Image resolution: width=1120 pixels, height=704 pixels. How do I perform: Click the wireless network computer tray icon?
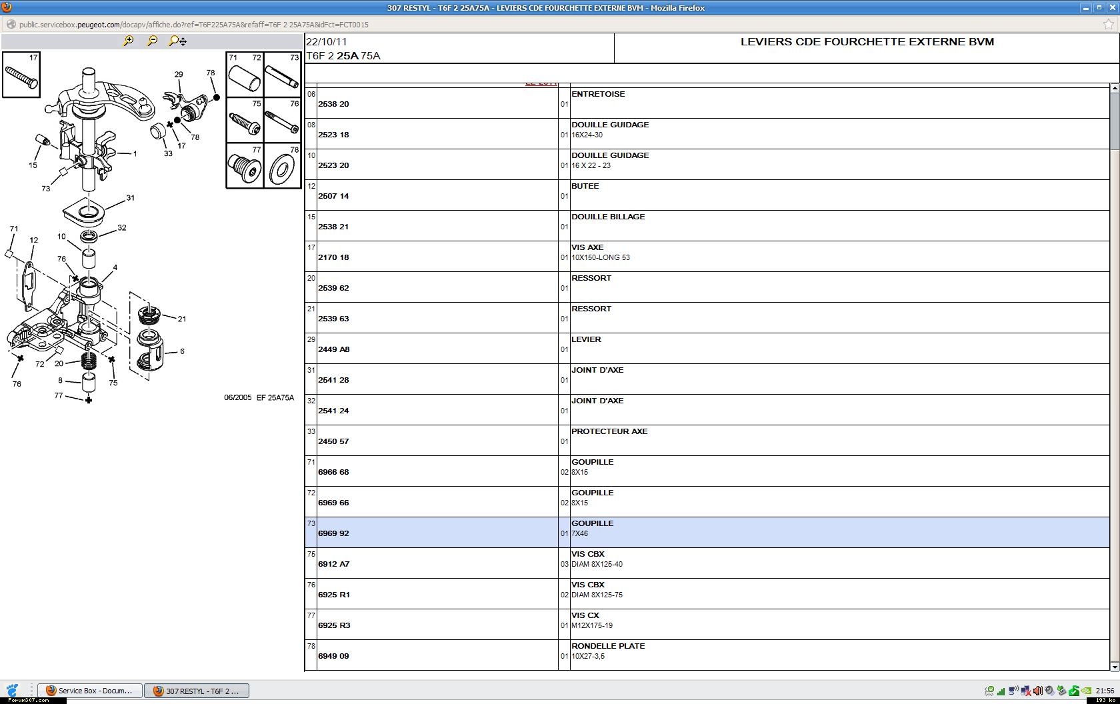click(1013, 691)
